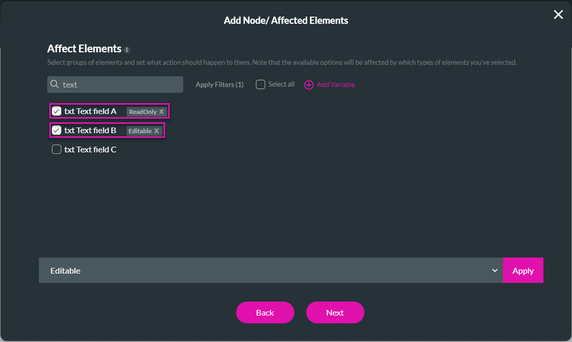Check txt Text field C checkbox
Screen dimensions: 572x342
tap(57, 150)
